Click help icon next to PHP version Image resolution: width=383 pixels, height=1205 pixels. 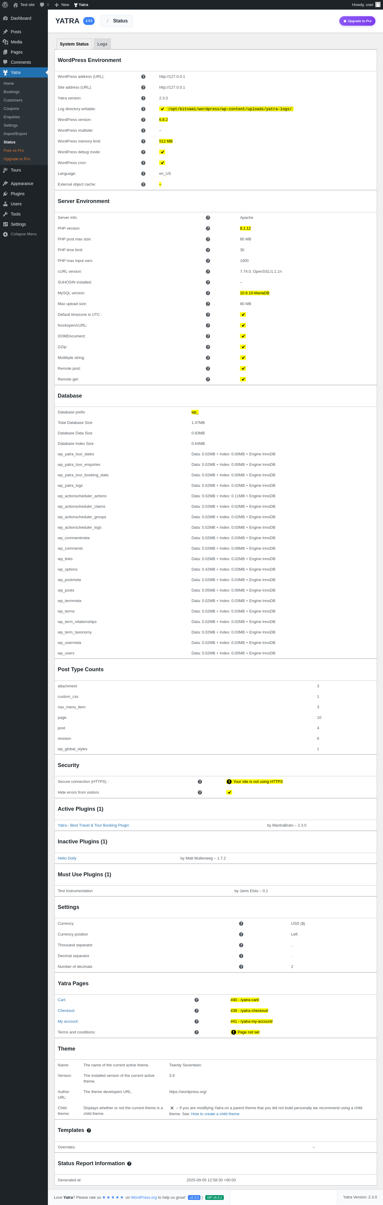coord(208,229)
